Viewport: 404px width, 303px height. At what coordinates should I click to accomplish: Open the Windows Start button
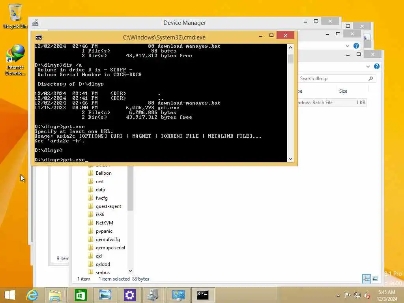click(x=10, y=295)
